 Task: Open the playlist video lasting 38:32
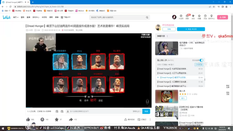click(180, 69)
